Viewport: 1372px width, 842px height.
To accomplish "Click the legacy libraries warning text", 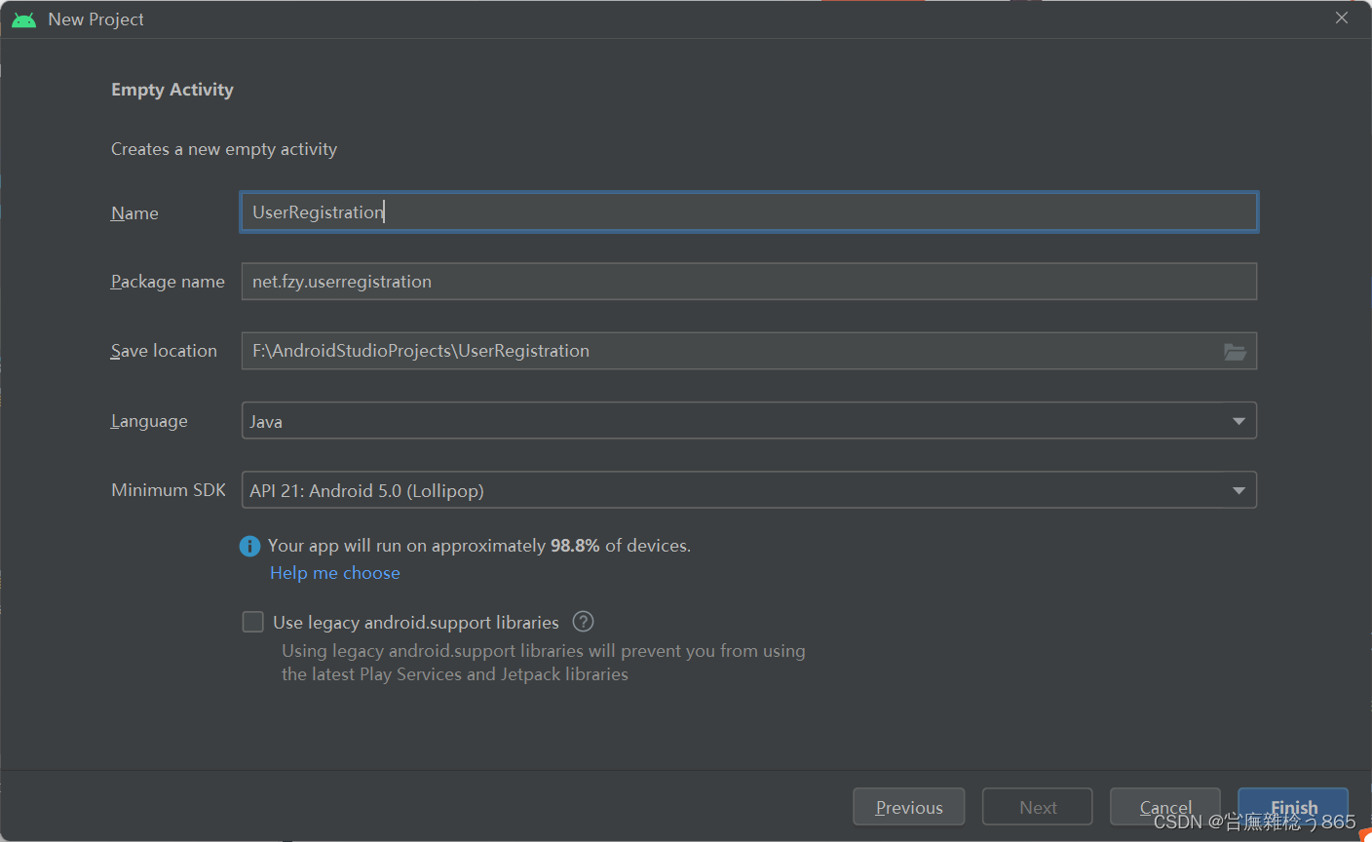I will (x=544, y=663).
